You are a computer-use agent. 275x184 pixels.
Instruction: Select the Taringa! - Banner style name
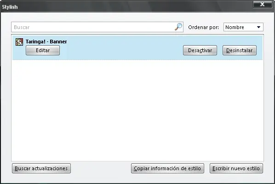(46, 42)
